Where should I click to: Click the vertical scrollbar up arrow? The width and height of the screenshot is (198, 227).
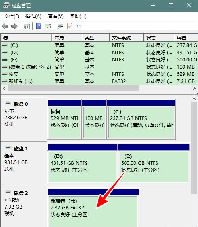[x=194, y=99]
